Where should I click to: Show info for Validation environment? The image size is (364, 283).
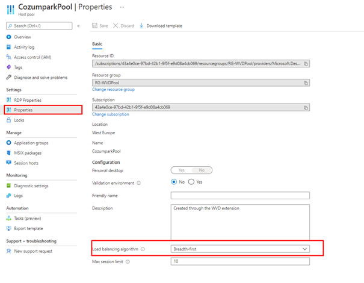(x=138, y=183)
